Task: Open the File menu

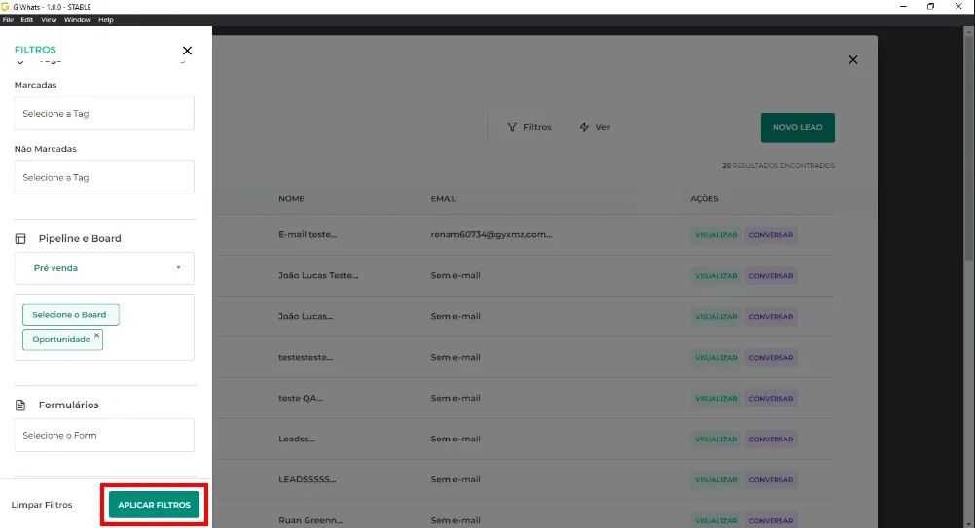Action: [x=8, y=19]
